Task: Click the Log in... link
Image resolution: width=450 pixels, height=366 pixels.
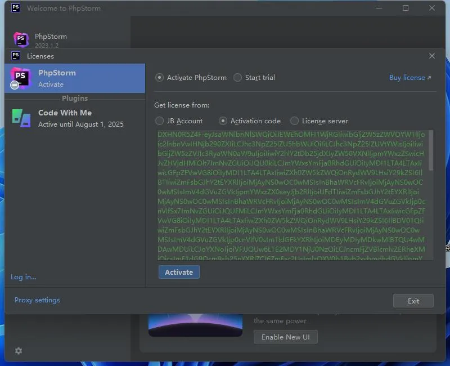Action: [24, 277]
